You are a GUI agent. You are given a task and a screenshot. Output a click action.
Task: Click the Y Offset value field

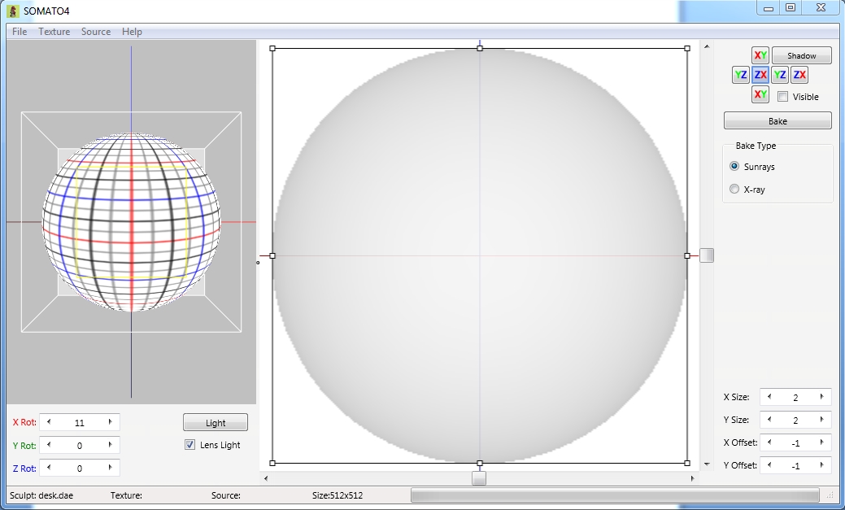tap(795, 465)
